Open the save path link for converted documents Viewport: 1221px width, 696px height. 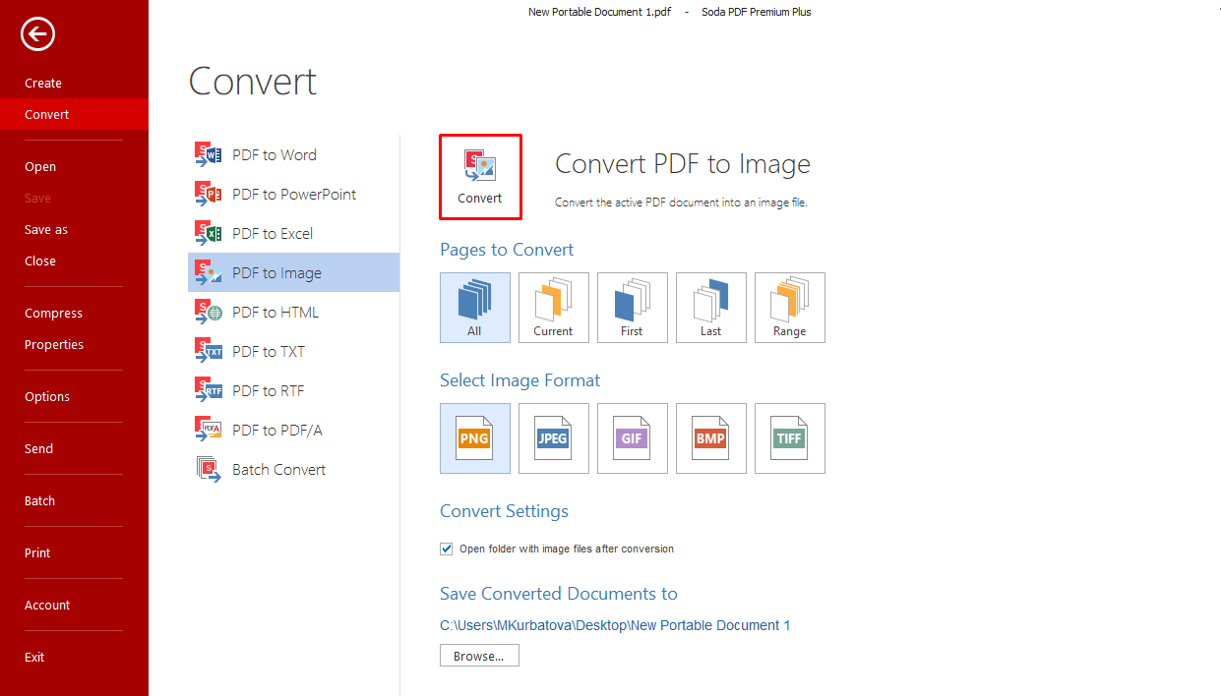click(x=615, y=624)
